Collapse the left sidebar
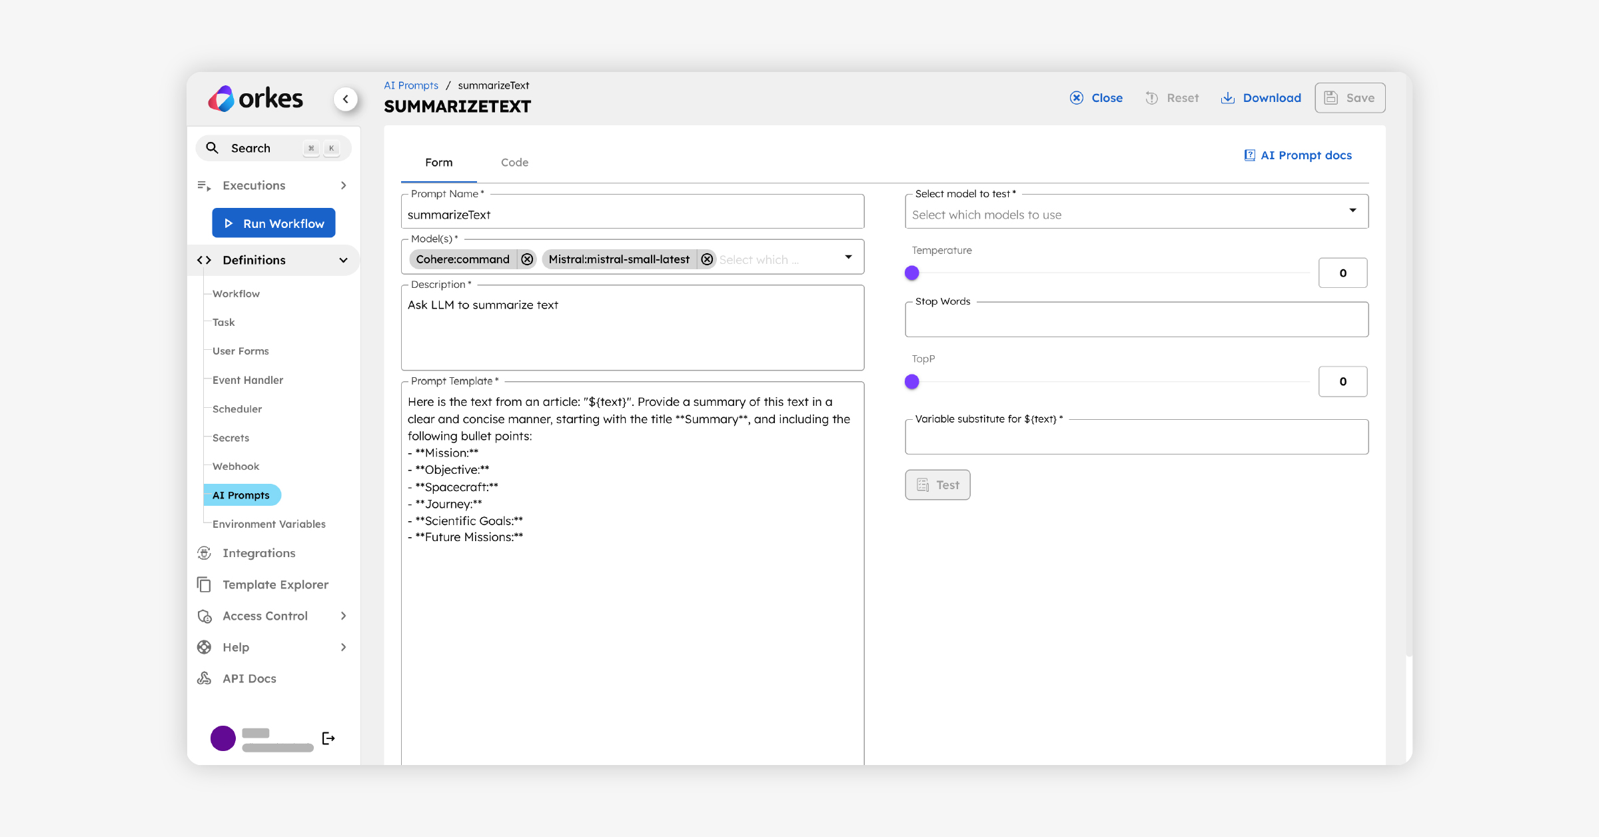 346,98
